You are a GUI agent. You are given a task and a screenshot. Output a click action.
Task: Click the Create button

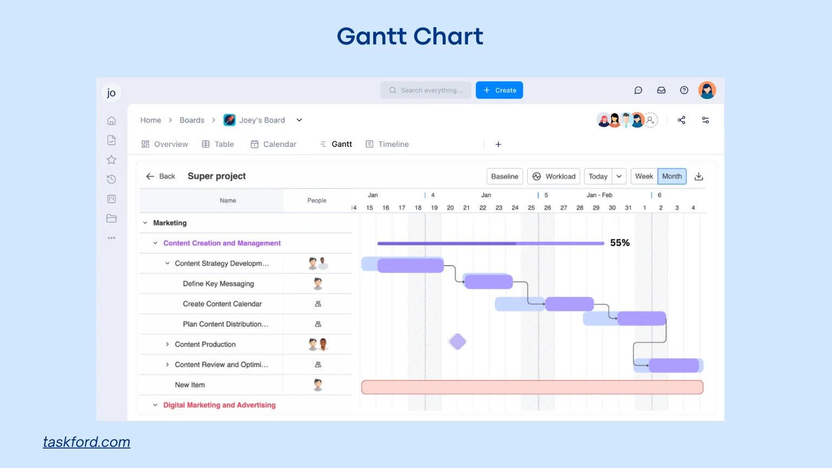point(499,90)
